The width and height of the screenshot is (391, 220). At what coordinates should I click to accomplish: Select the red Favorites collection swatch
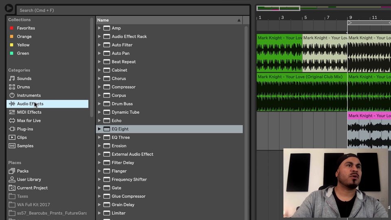(11, 28)
